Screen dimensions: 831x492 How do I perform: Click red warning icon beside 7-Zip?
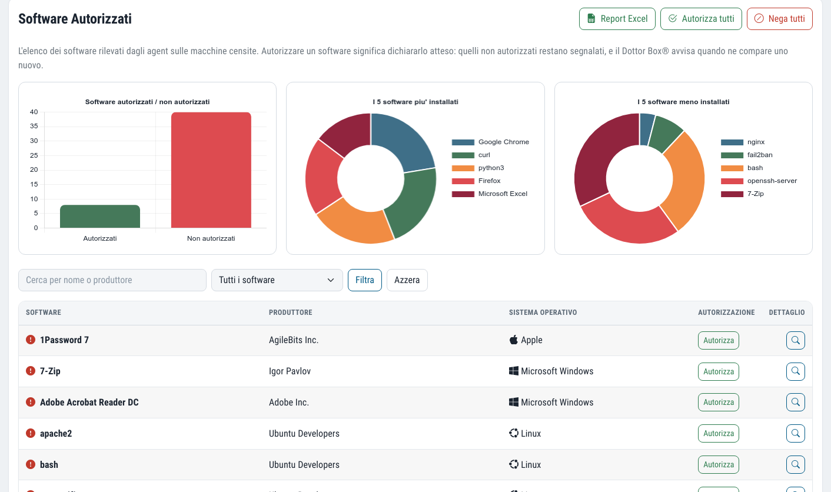pos(31,371)
